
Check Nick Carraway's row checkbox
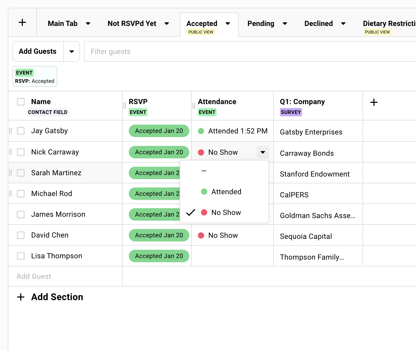pos(21,152)
